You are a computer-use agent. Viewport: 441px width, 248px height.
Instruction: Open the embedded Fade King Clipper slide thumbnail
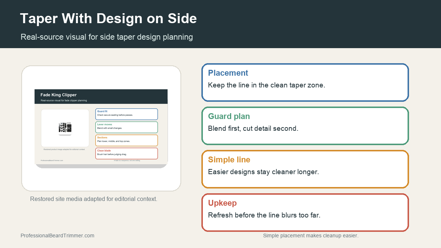coord(101,129)
